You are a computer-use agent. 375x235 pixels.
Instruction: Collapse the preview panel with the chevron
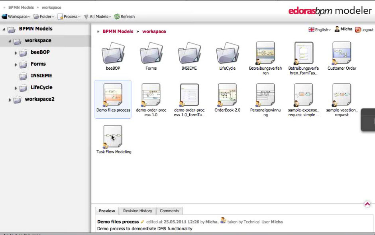click(367, 204)
